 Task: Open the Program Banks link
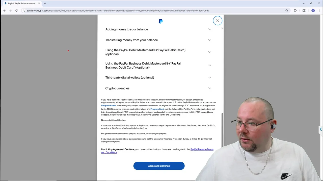(x=109, y=106)
